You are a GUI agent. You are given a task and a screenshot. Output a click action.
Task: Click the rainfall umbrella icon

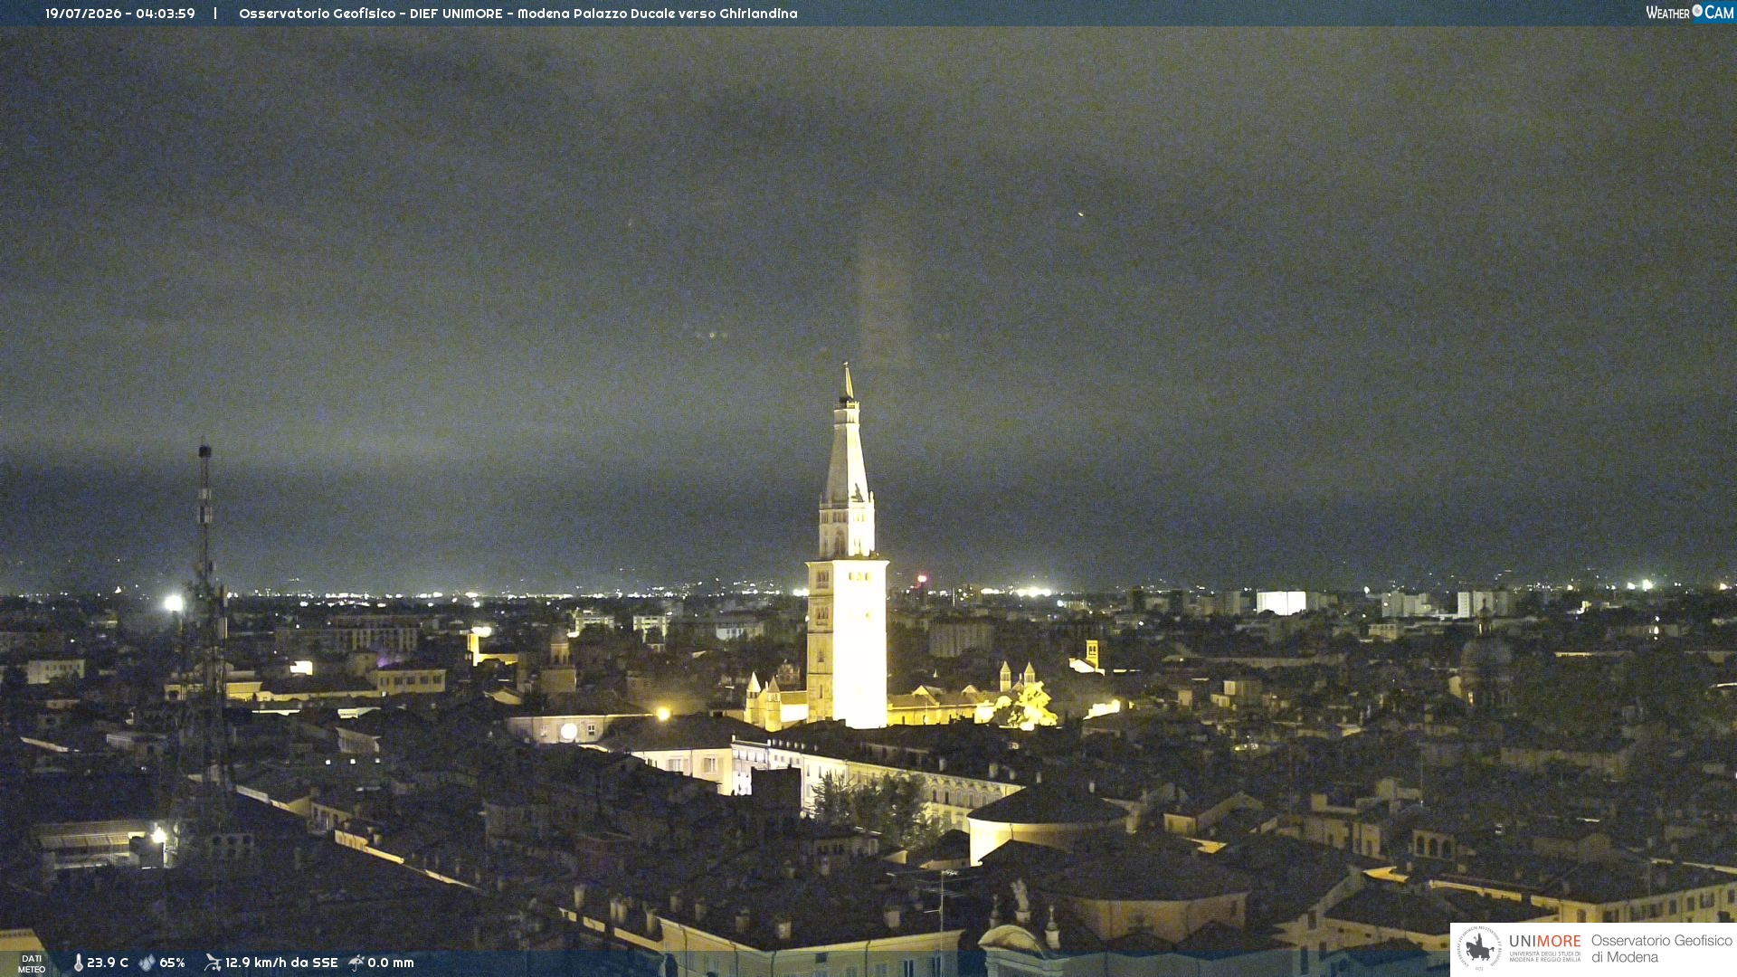[356, 963]
